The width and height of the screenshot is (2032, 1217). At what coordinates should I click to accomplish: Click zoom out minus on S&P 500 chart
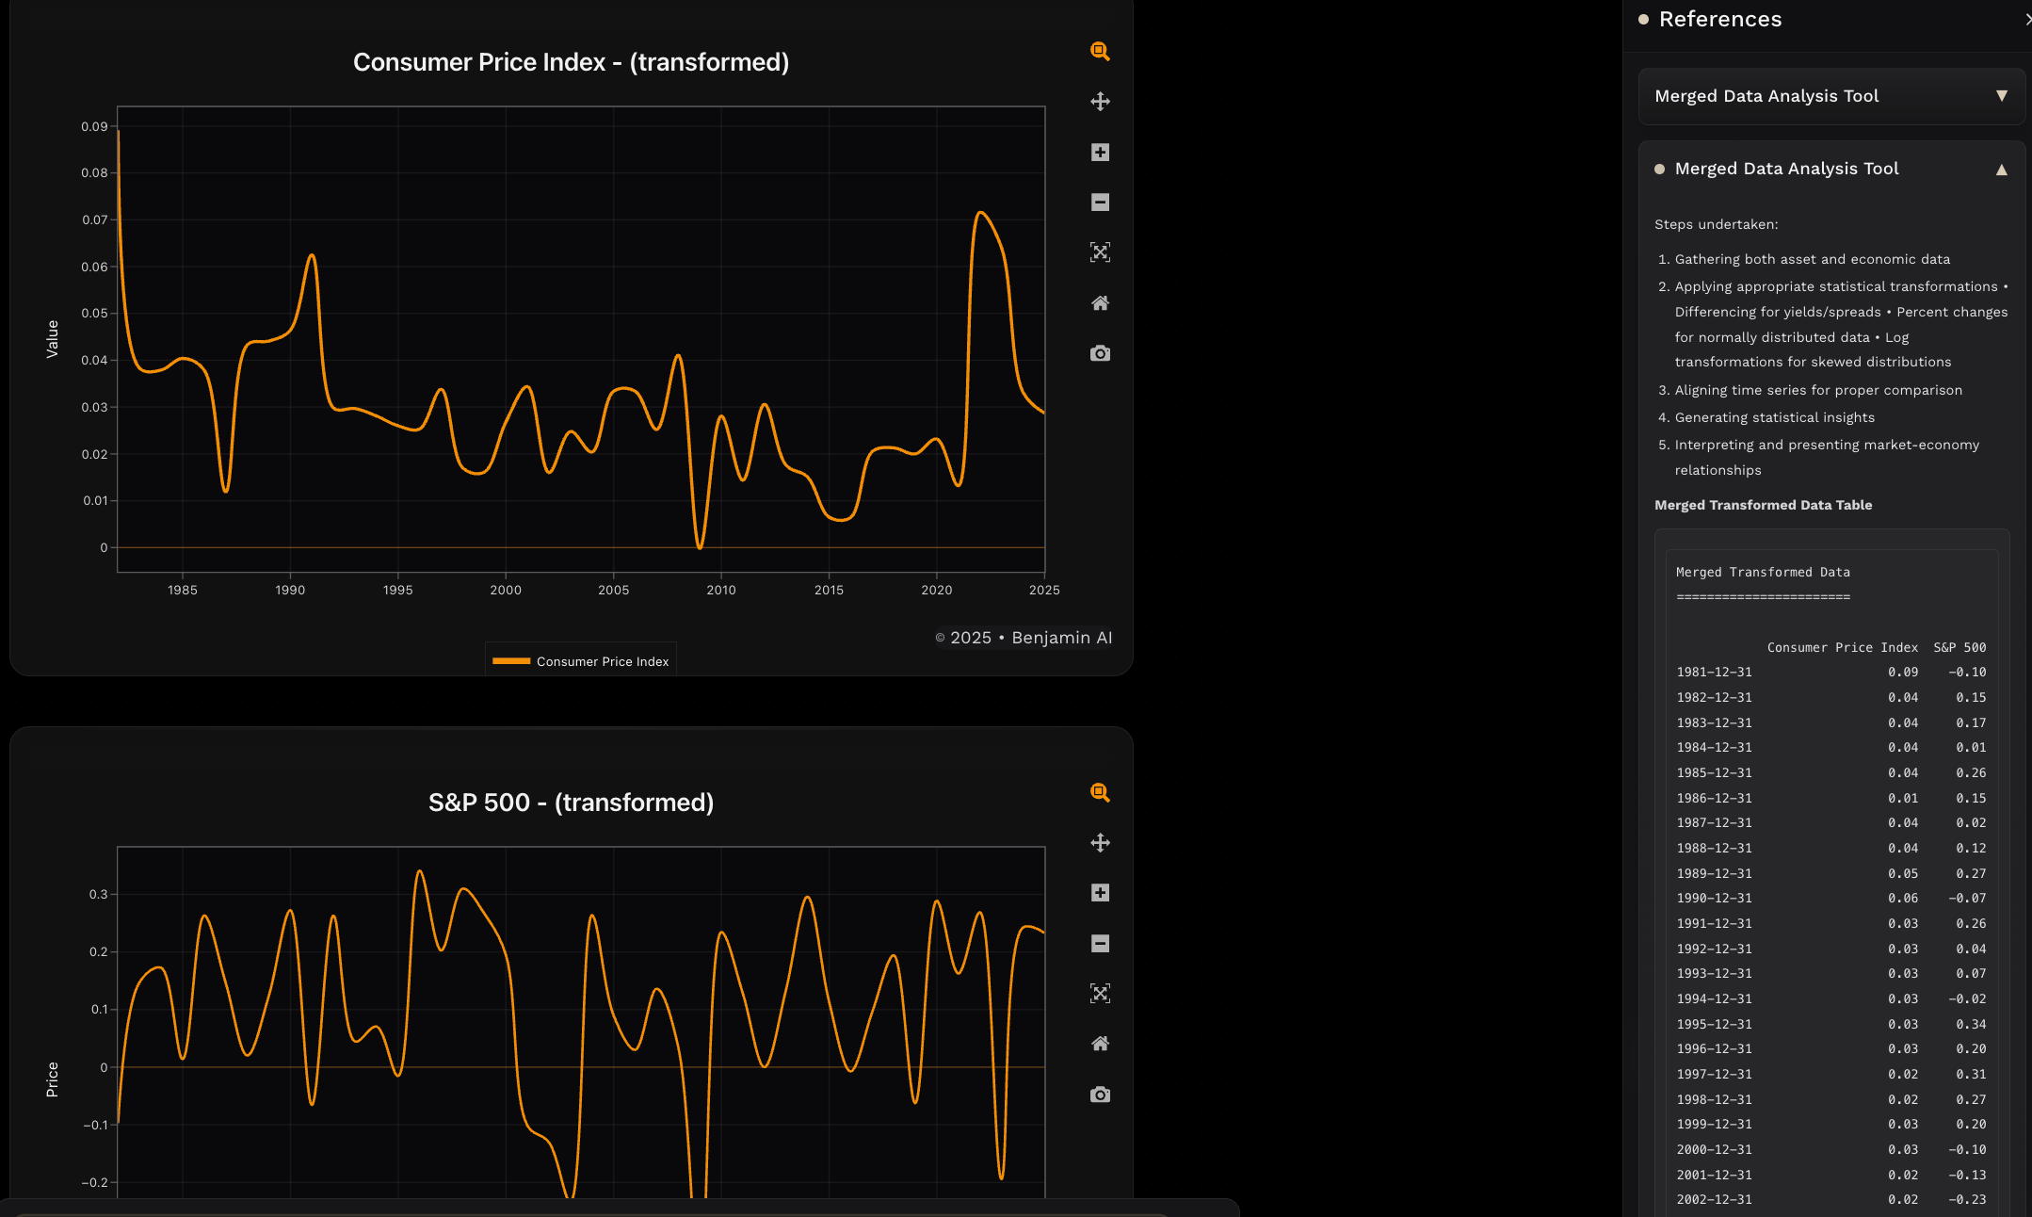(1100, 944)
